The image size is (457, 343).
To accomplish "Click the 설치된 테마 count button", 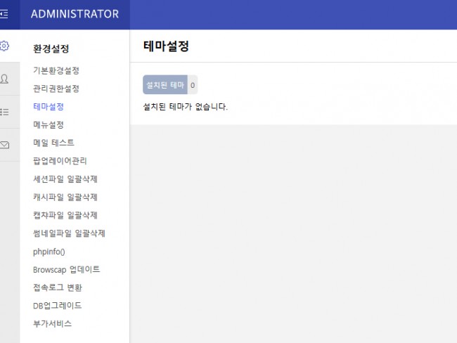I will tap(170, 85).
